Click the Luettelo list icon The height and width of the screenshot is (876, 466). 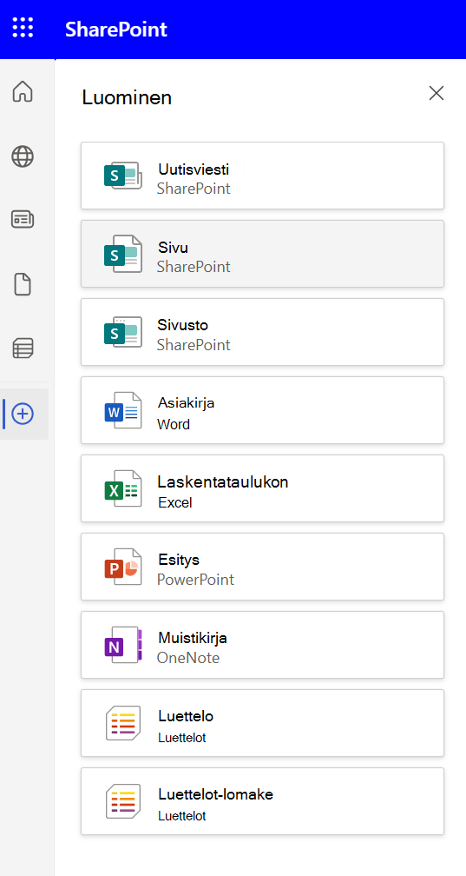click(x=123, y=723)
